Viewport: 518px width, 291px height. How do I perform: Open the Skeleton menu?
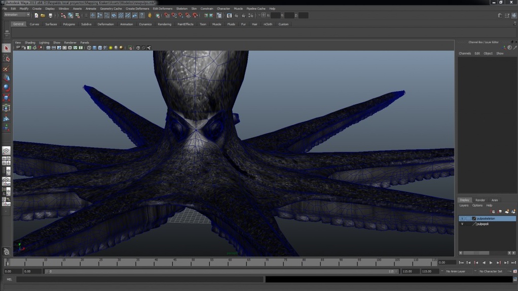click(x=181, y=9)
